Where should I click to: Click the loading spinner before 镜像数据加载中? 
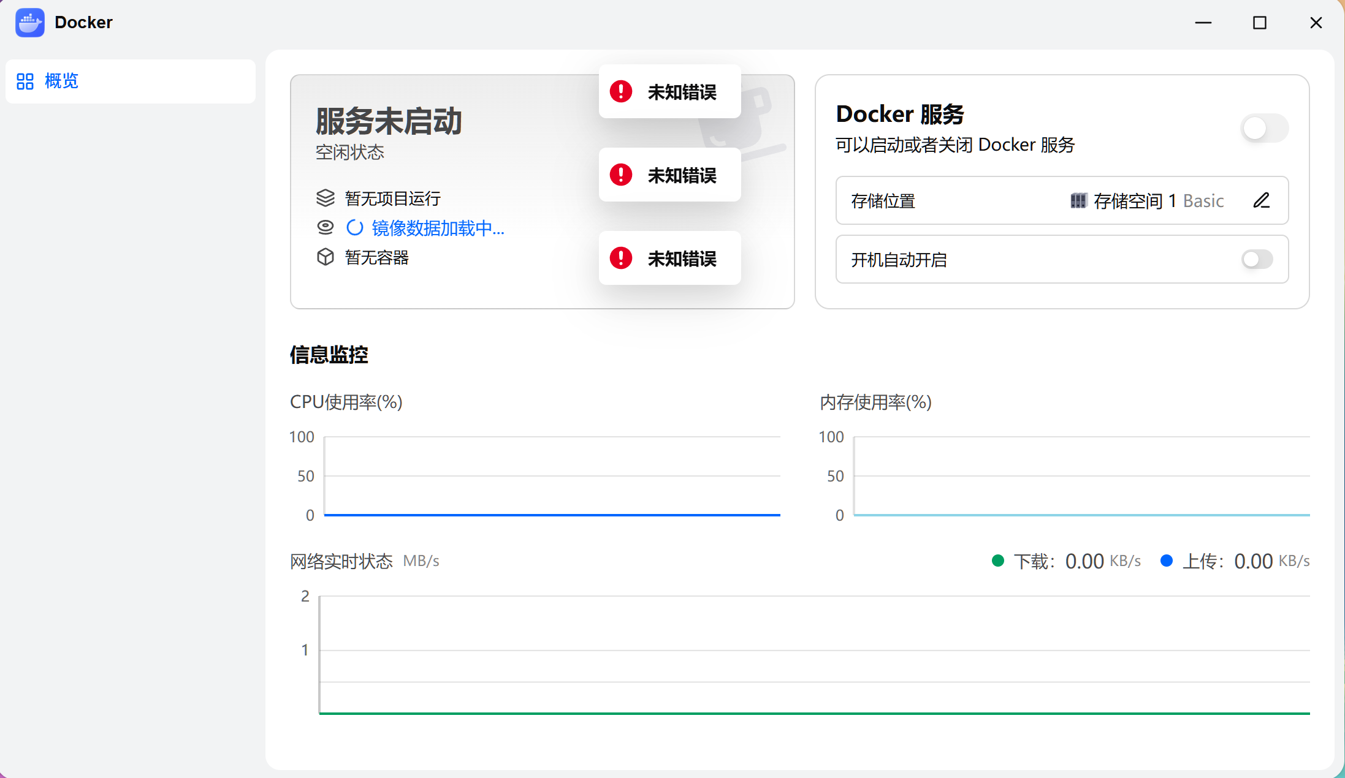point(355,228)
